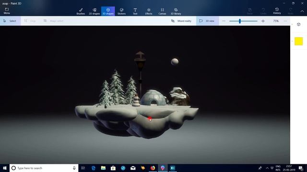The height and width of the screenshot is (172, 307).
Task: Open the 3D library
Action: tap(176, 11)
